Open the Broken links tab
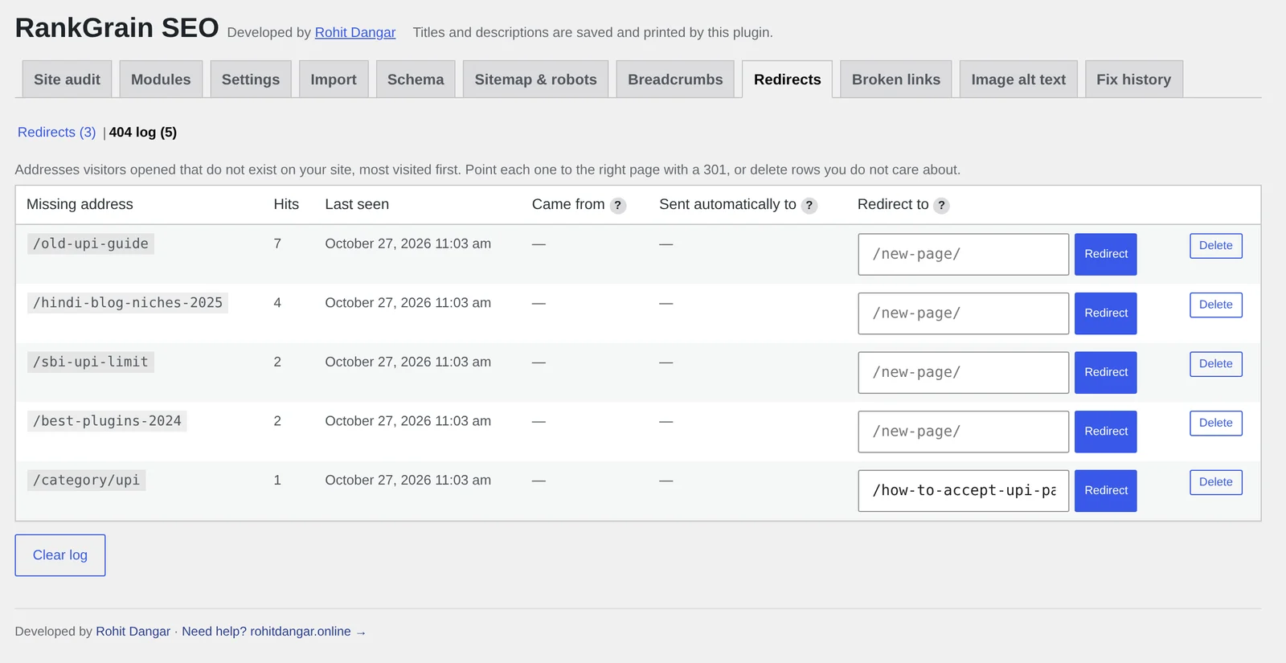Viewport: 1286px width, 663px height. 896,80
